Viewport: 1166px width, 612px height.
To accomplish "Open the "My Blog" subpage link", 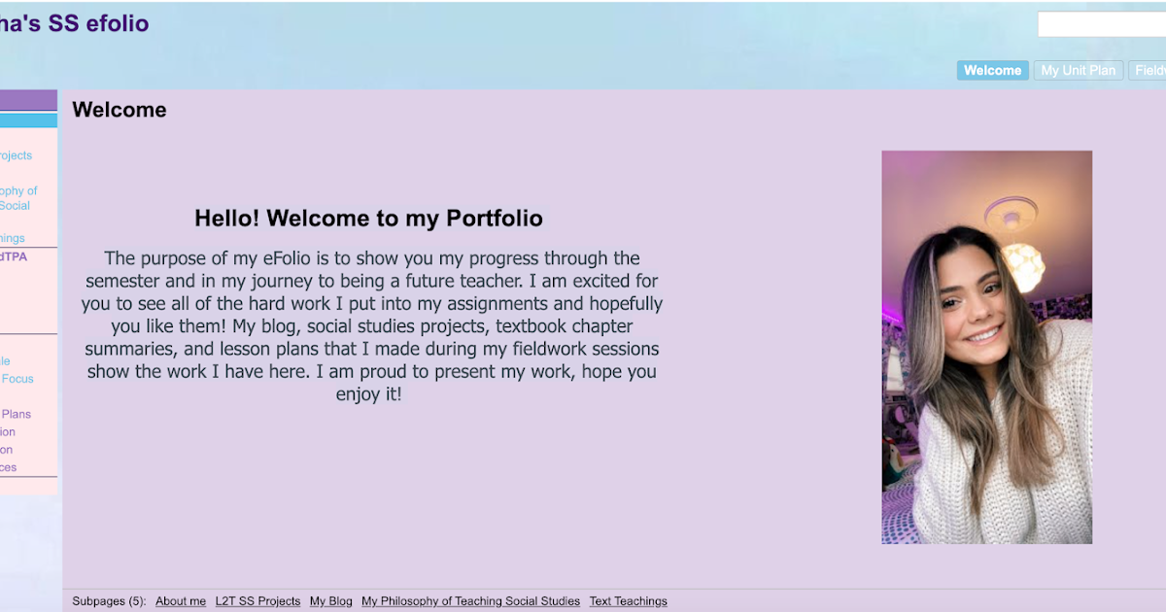I will pyautogui.click(x=330, y=600).
